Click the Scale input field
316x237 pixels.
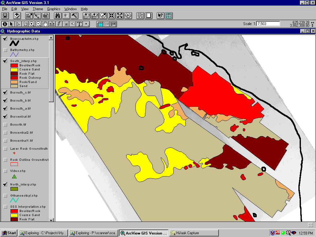(268, 24)
